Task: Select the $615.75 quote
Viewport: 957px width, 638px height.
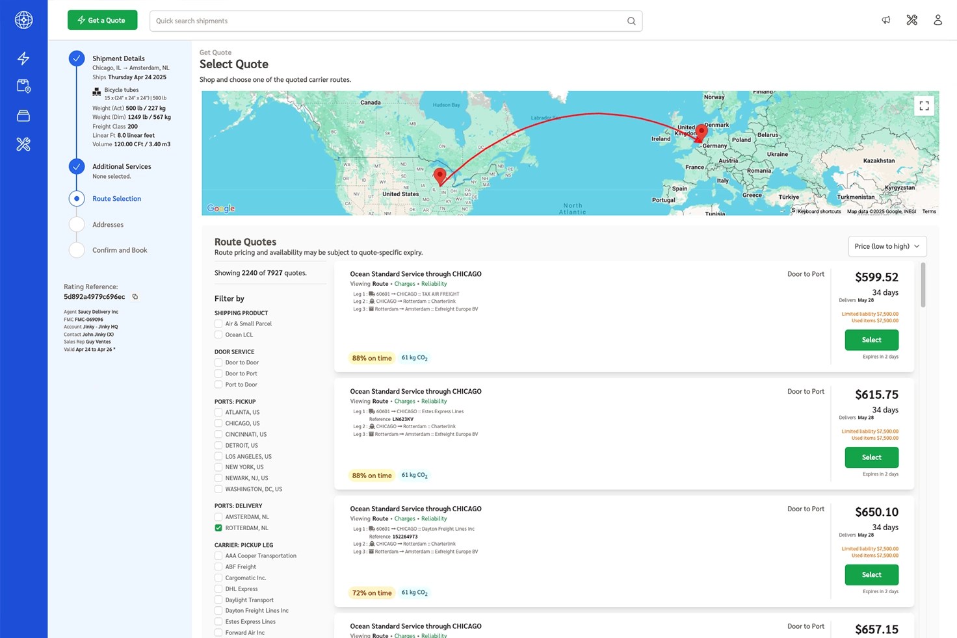Action: (871, 457)
